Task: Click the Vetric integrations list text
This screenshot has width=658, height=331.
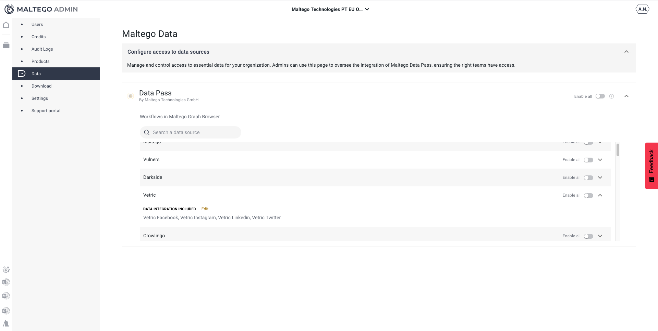Action: pos(212,218)
